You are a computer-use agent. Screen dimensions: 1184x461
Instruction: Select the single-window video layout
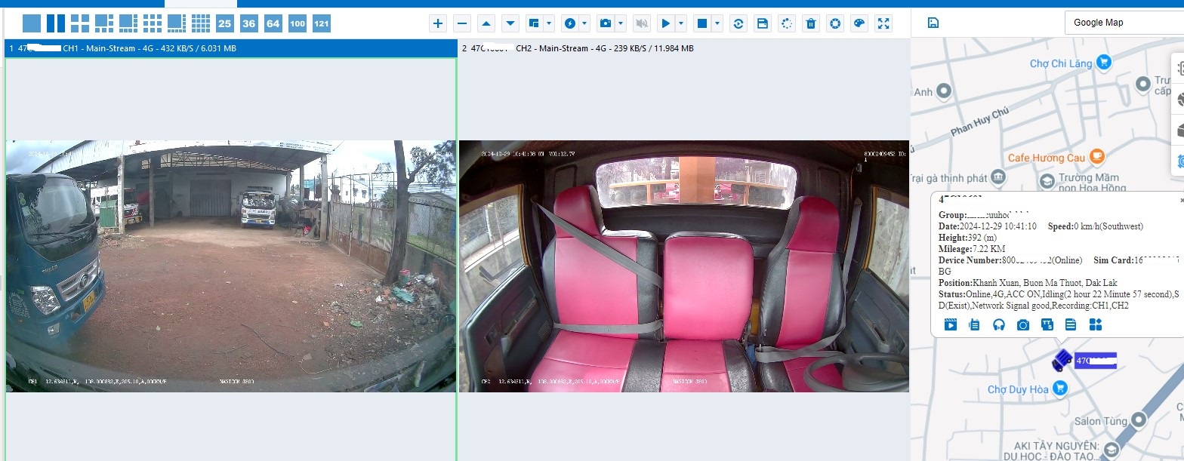pos(32,23)
